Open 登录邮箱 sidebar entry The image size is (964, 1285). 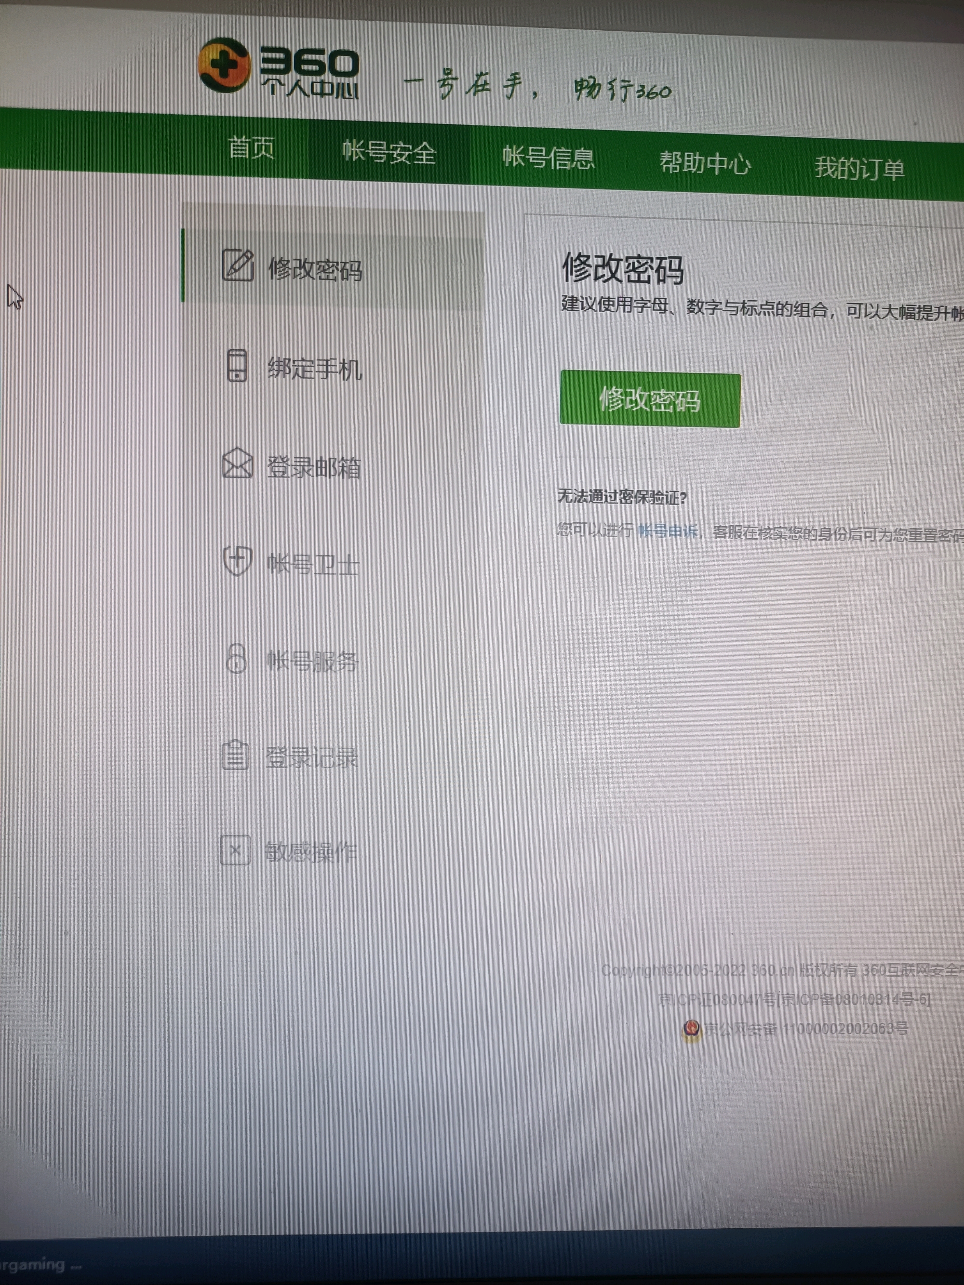[314, 468]
